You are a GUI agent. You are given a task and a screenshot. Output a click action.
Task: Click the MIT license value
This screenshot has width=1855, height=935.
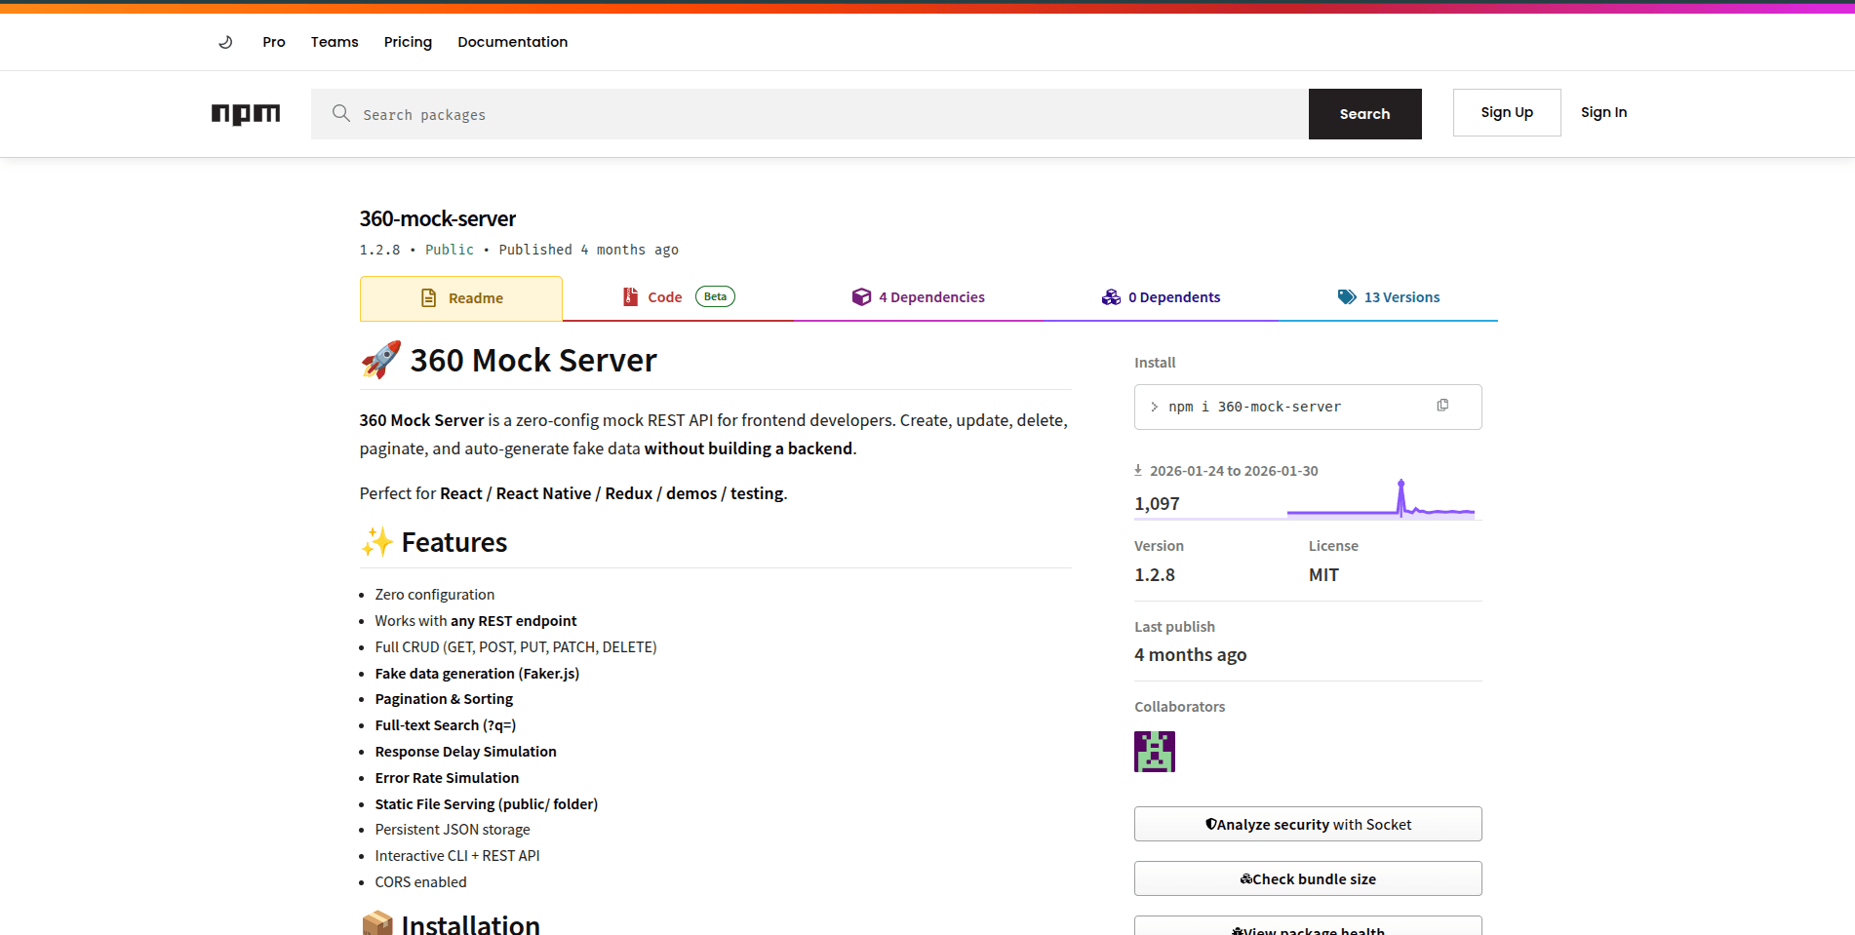click(x=1323, y=575)
